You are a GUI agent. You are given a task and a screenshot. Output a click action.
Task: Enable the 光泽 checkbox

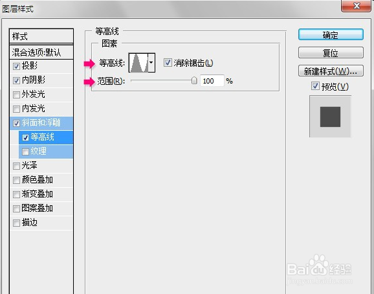16,166
